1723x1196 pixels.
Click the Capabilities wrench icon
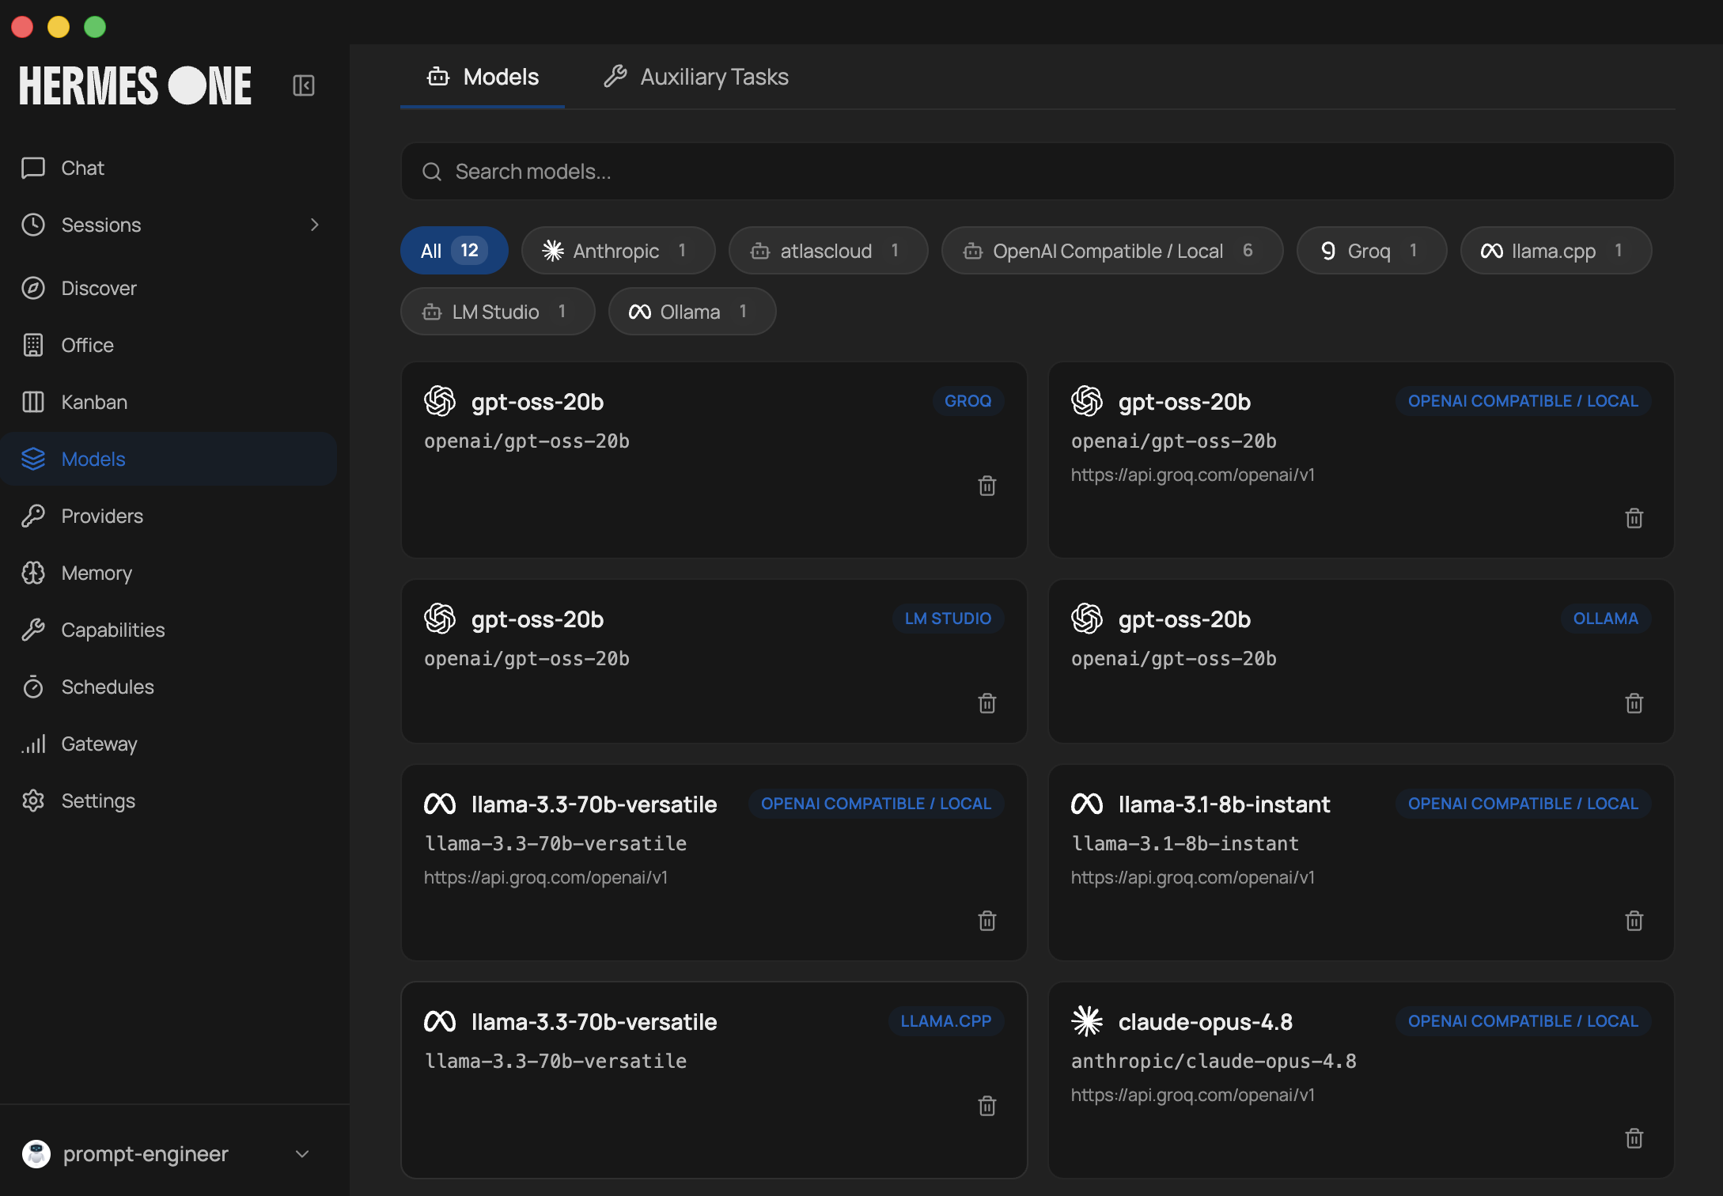tap(33, 630)
